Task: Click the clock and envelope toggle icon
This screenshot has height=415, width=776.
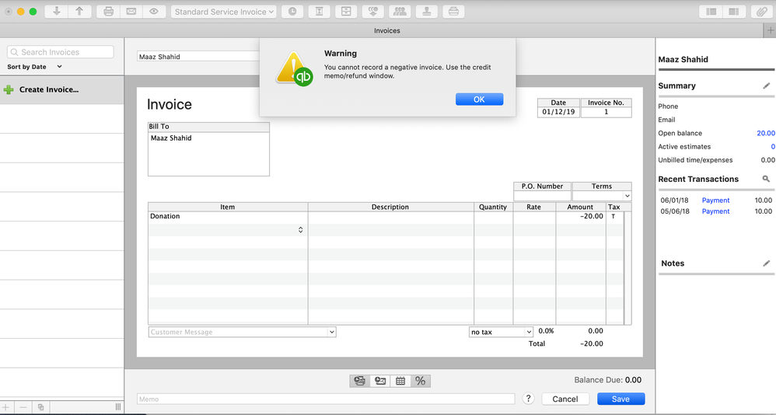Action: coord(380,381)
